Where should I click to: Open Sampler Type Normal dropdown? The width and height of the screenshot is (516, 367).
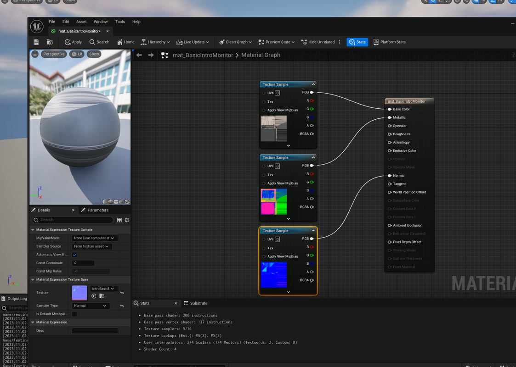click(91, 306)
